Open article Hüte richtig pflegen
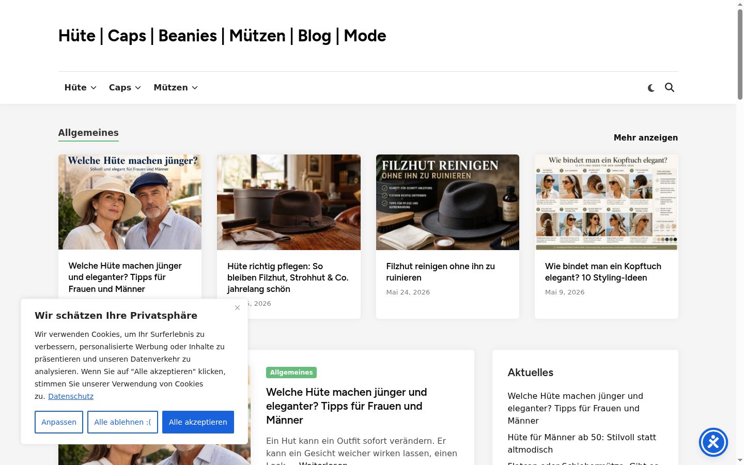Image resolution: width=744 pixels, height=465 pixels. coord(288,277)
